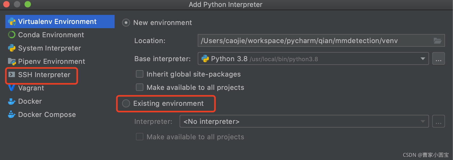This screenshot has width=453, height=160.
Task: Enable Inherit global site-packages checkbox
Action: point(140,74)
